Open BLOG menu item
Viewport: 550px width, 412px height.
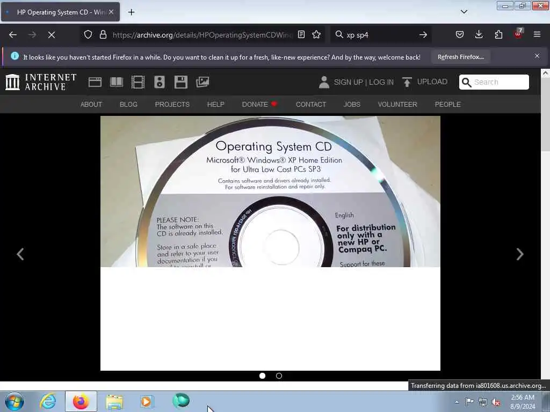[x=128, y=105]
